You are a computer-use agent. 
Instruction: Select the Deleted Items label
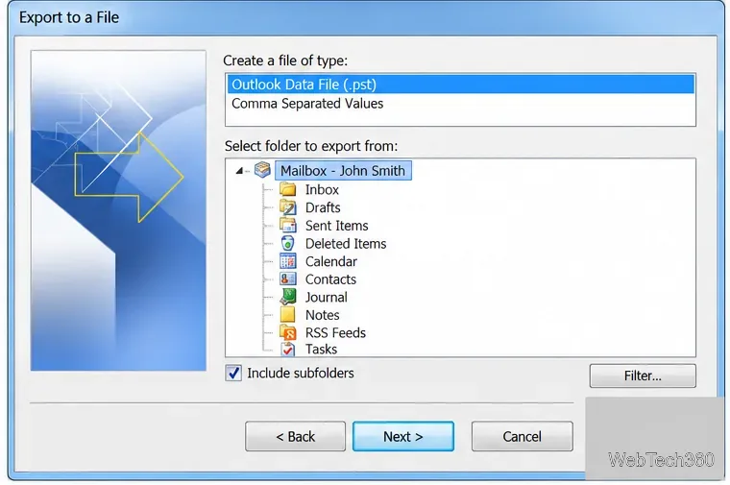(x=346, y=243)
